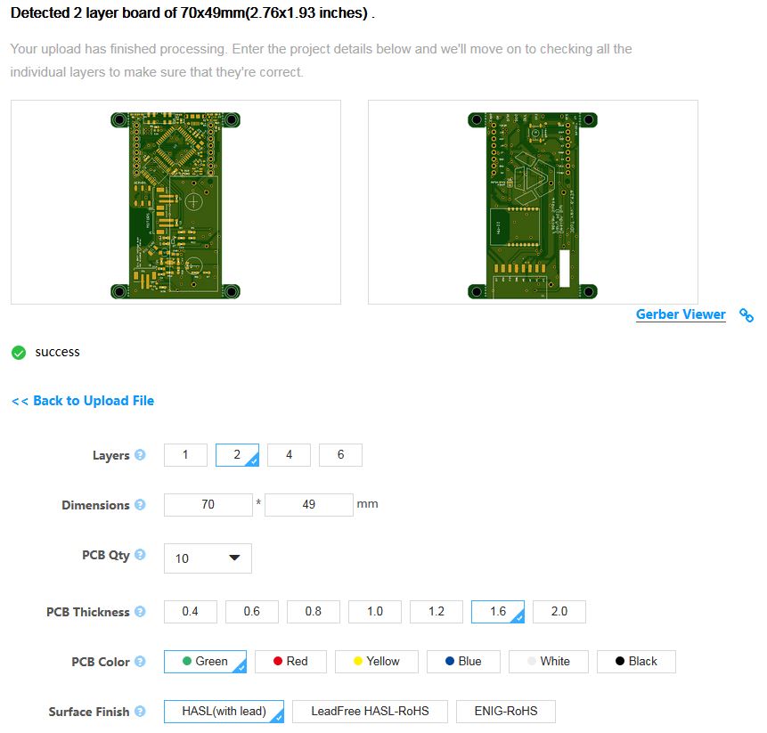Click the green success checkmark icon
This screenshot has width=767, height=733.
19,353
